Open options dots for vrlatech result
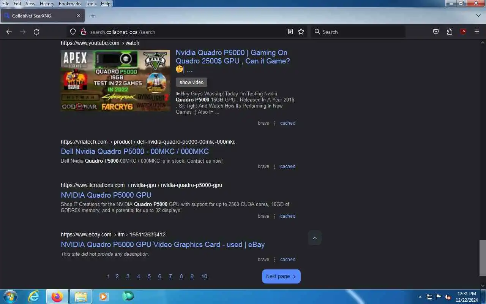This screenshot has width=486, height=304. click(x=275, y=166)
